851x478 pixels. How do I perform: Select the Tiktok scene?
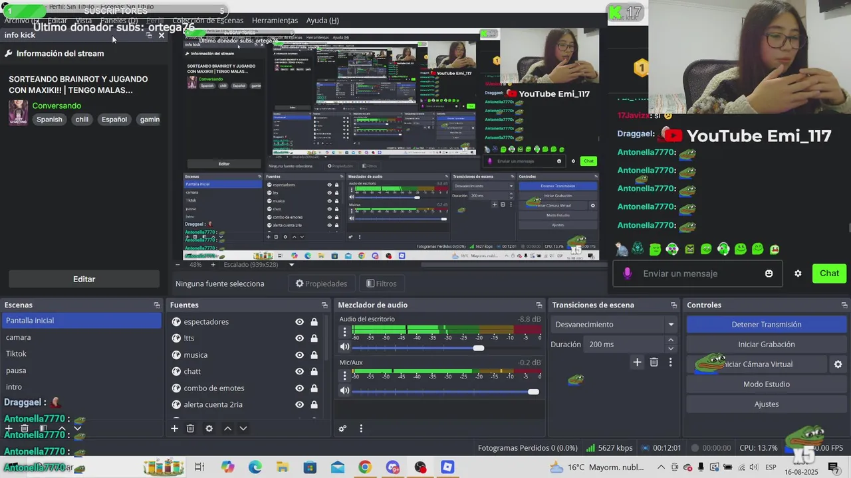tap(81, 354)
